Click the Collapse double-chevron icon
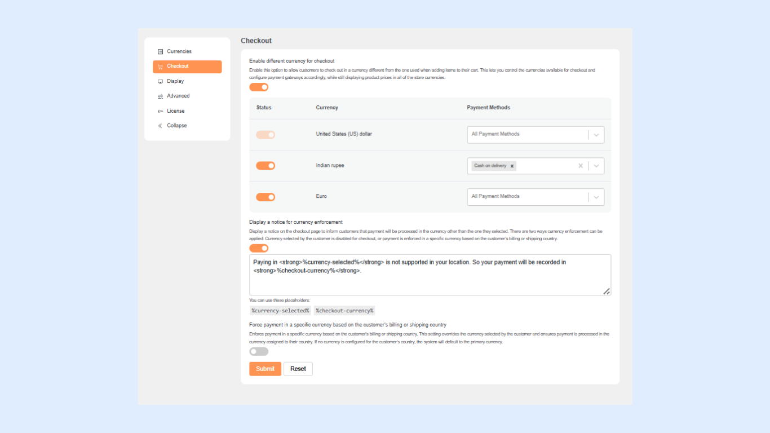This screenshot has height=433, width=770. pyautogui.click(x=161, y=126)
